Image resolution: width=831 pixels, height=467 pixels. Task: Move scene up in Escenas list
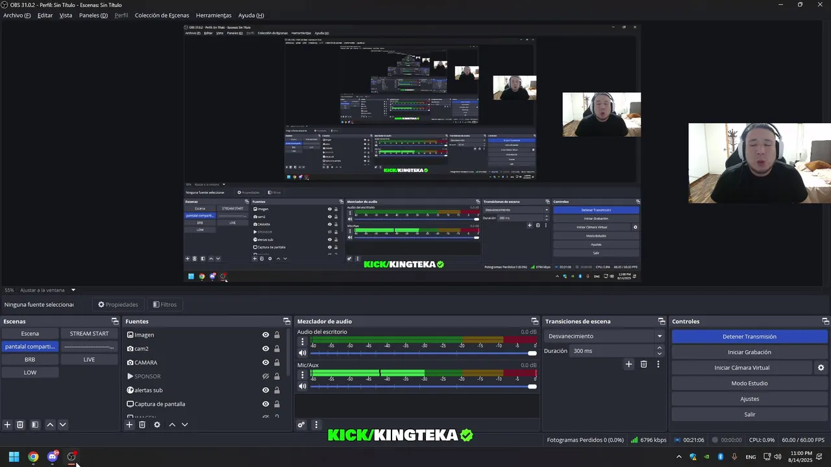click(x=50, y=425)
